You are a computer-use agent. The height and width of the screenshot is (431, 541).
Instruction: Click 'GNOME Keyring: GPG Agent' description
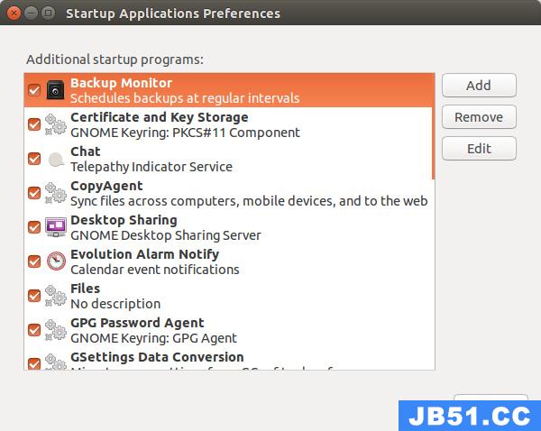(153, 338)
